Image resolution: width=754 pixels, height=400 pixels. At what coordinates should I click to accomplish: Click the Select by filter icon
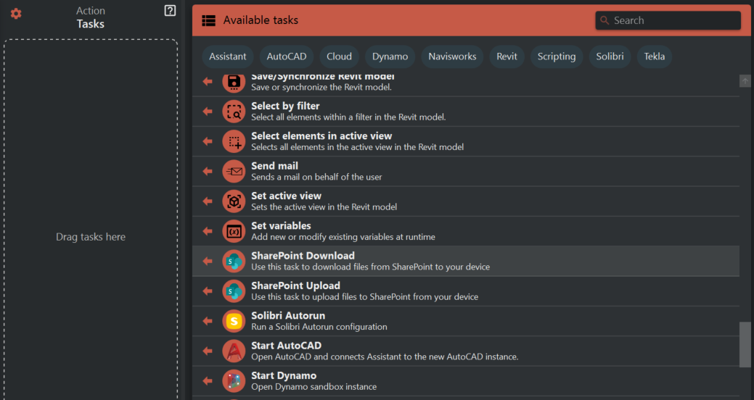click(234, 112)
